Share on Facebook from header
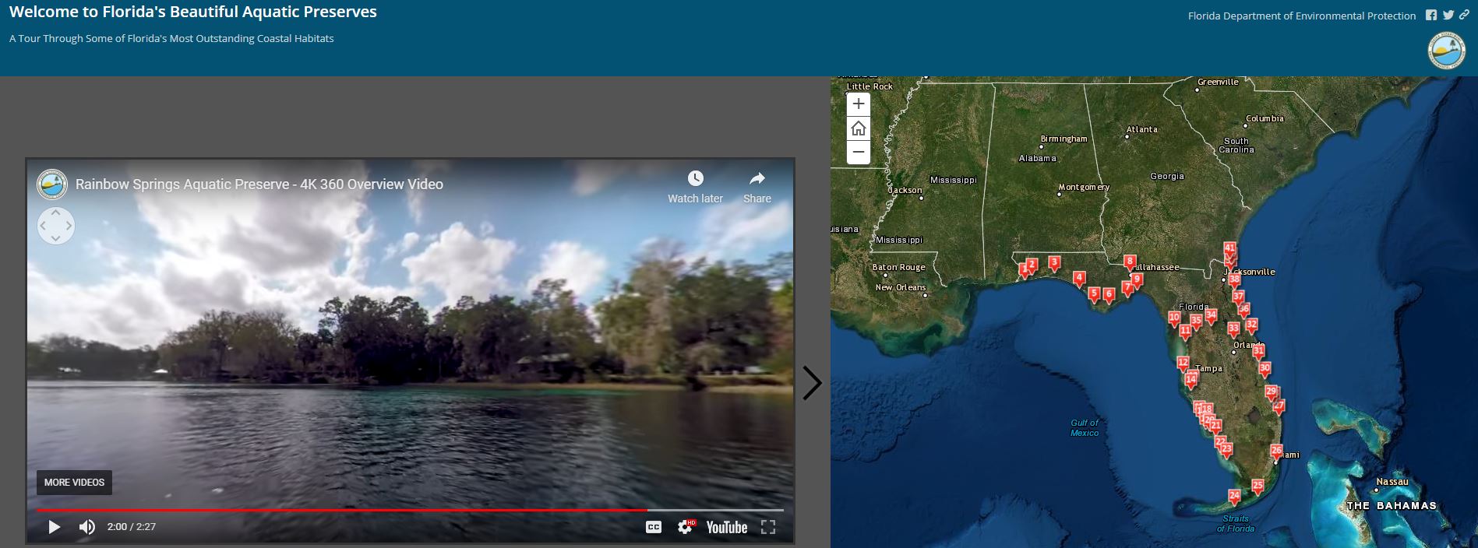 pos(1431,16)
